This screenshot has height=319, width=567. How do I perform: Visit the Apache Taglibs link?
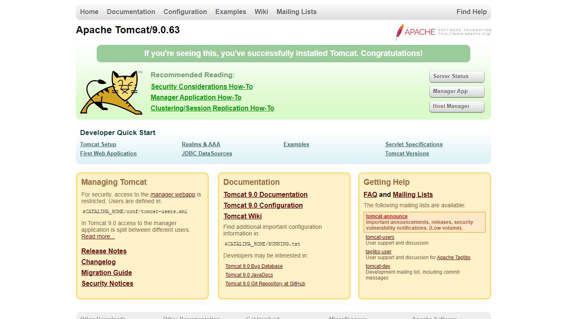click(x=454, y=258)
